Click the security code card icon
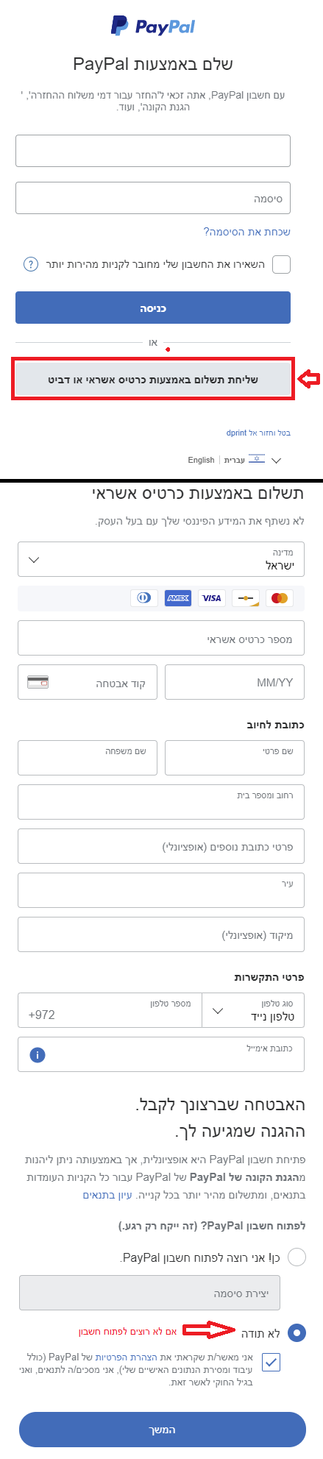Viewport: 323px width, 1459px height. tap(38, 682)
